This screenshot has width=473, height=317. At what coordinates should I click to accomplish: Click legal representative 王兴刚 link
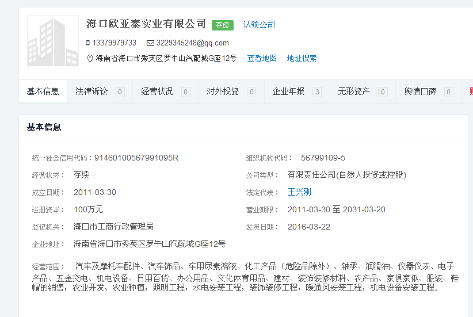(x=299, y=192)
